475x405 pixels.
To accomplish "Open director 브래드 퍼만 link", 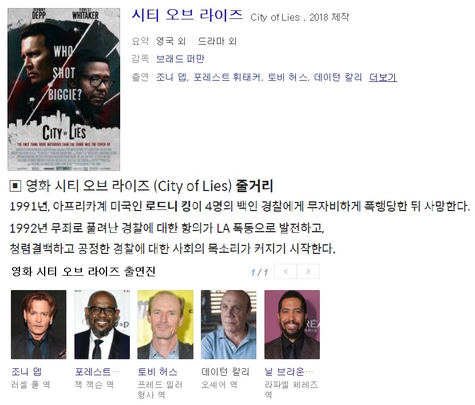I will coord(180,59).
